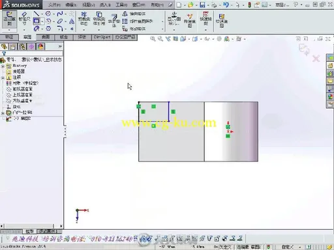Select the Spline sketch tool
Screen dimensions: 334x250
point(59,14)
